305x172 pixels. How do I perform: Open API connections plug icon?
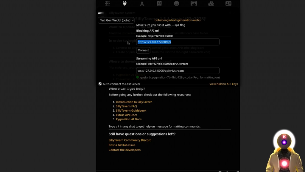[x=125, y=4]
